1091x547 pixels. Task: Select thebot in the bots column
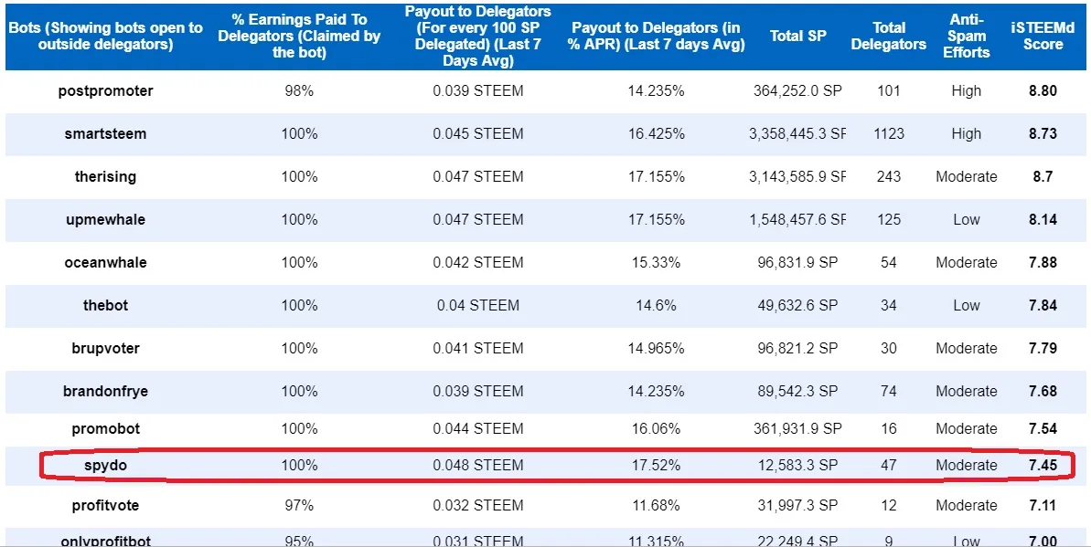(x=106, y=305)
